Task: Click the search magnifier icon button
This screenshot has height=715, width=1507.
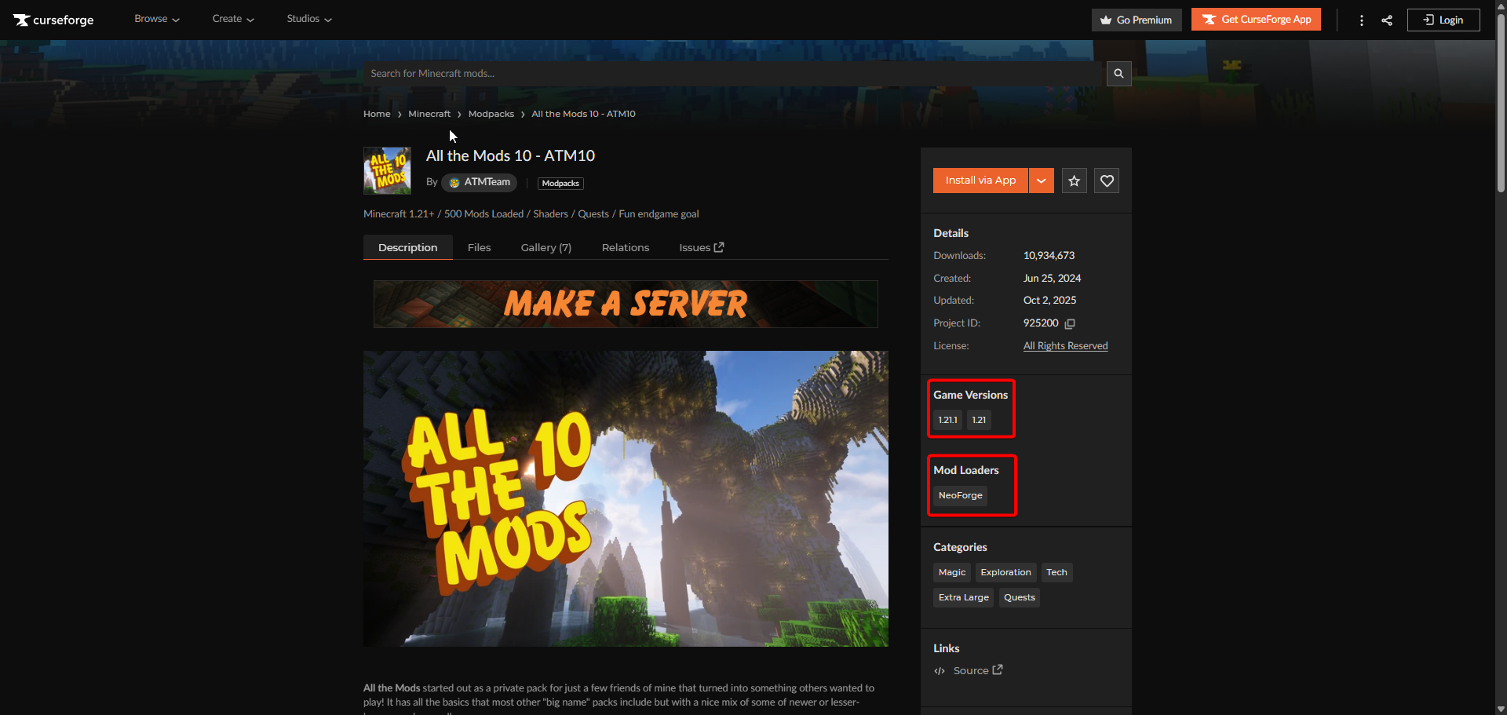Action: point(1118,74)
